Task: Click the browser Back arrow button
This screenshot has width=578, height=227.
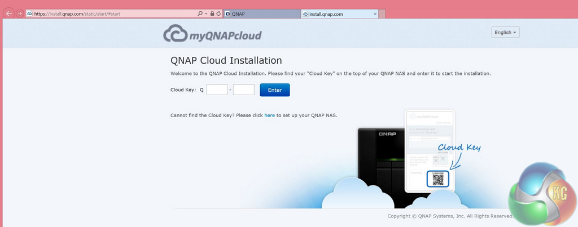Action: pos(9,14)
